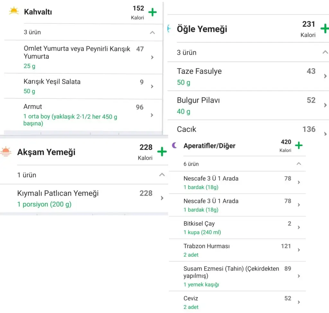The width and height of the screenshot is (329, 313).
Task: Click the sunset icon beside Akşam Yemeği
Action: click(6, 152)
